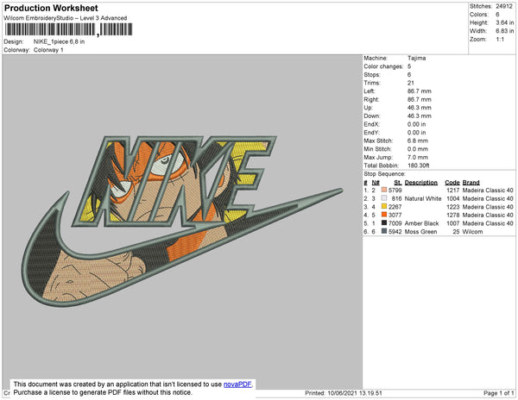Click the Machine value 'Tajima'
This screenshot has height=400, width=518.
(417, 58)
